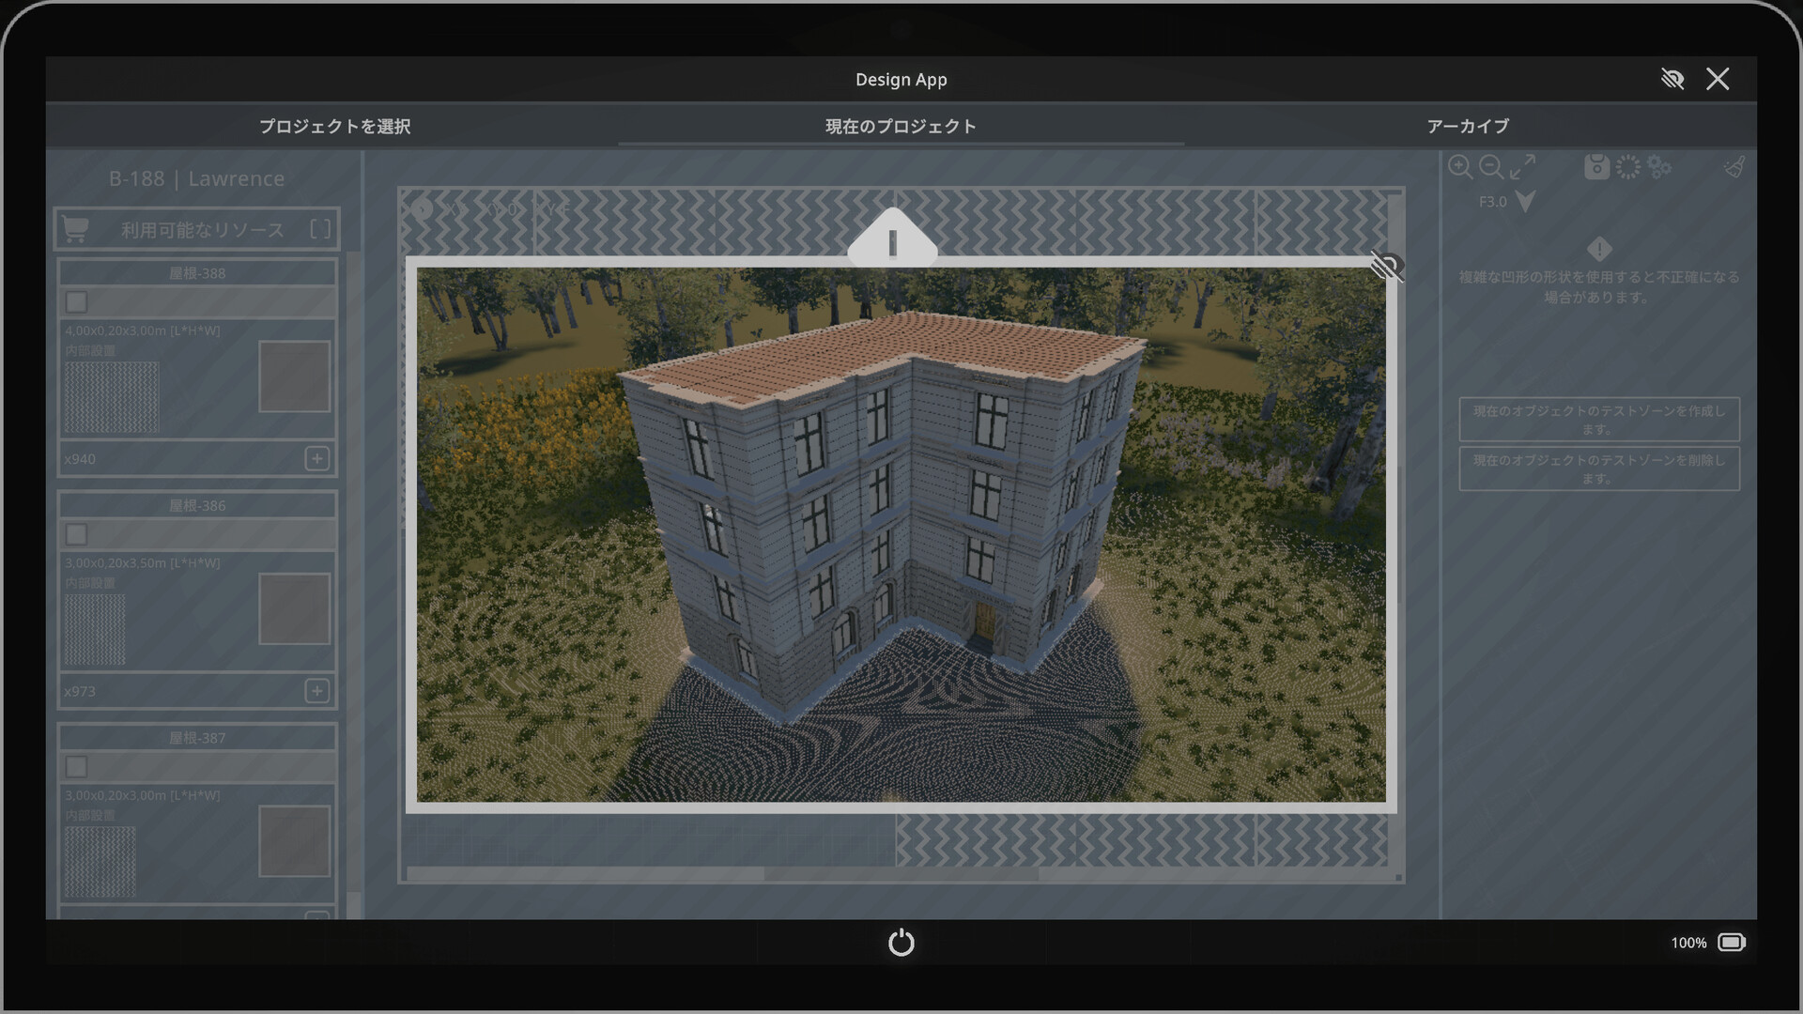The width and height of the screenshot is (1803, 1014).
Task: Click the test zone creation button
Action: click(x=1598, y=419)
